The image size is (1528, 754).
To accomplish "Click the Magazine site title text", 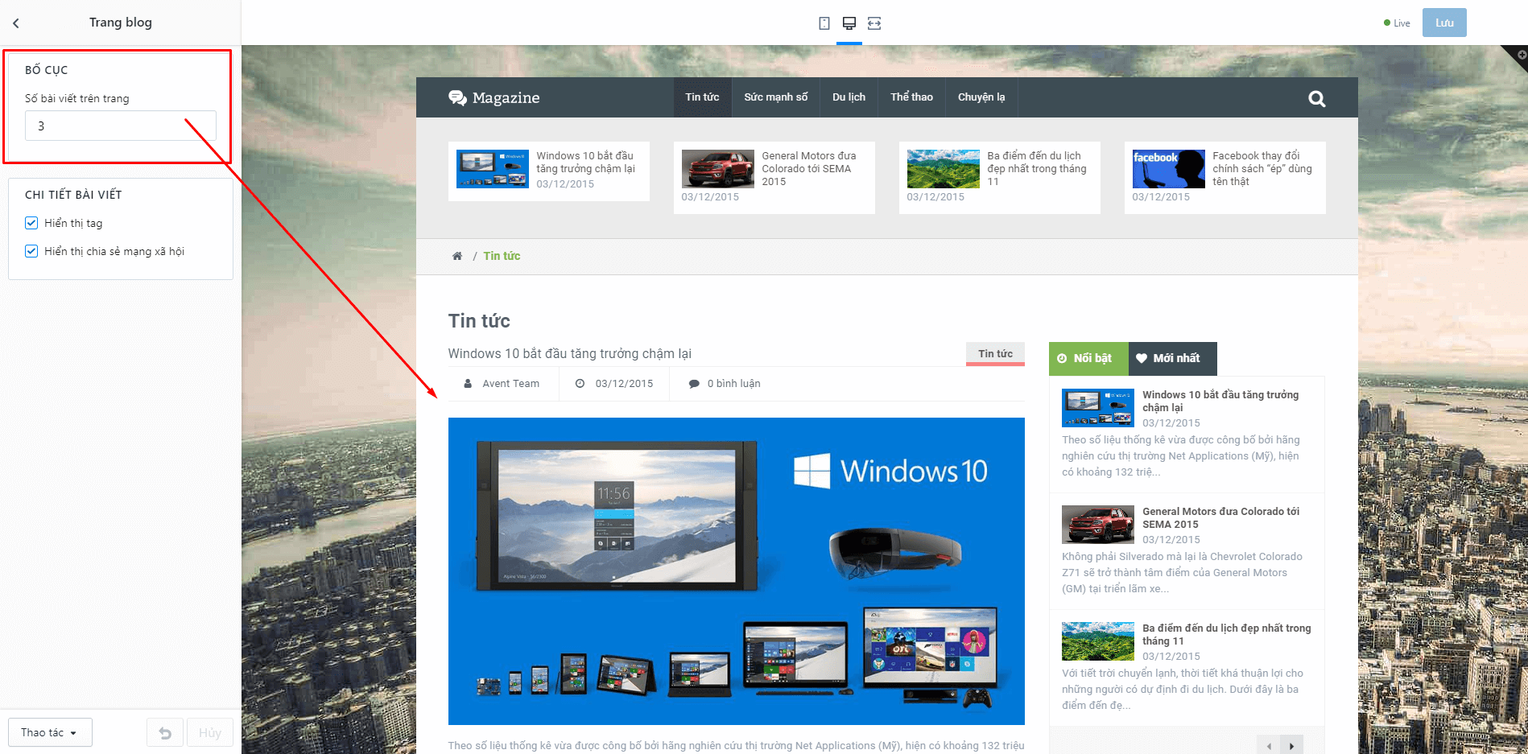I will pyautogui.click(x=506, y=98).
